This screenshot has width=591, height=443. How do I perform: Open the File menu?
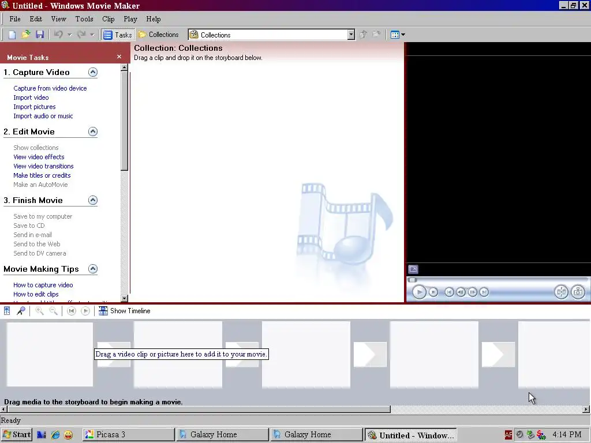tap(15, 19)
